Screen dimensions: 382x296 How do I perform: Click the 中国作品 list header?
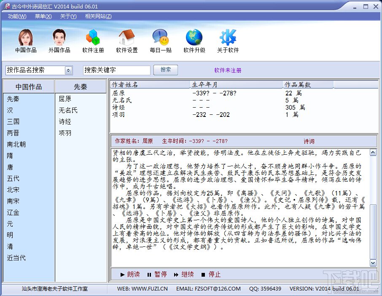click(x=29, y=87)
